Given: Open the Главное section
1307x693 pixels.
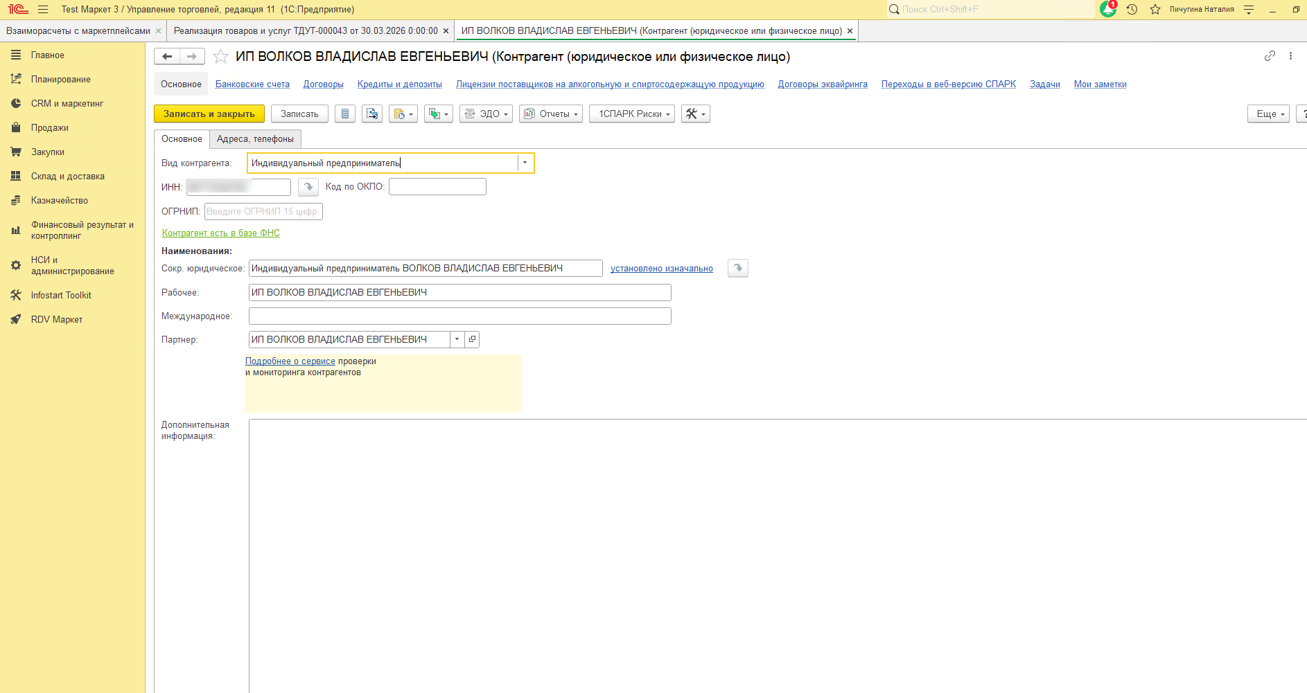Looking at the screenshot, I should coord(73,55).
